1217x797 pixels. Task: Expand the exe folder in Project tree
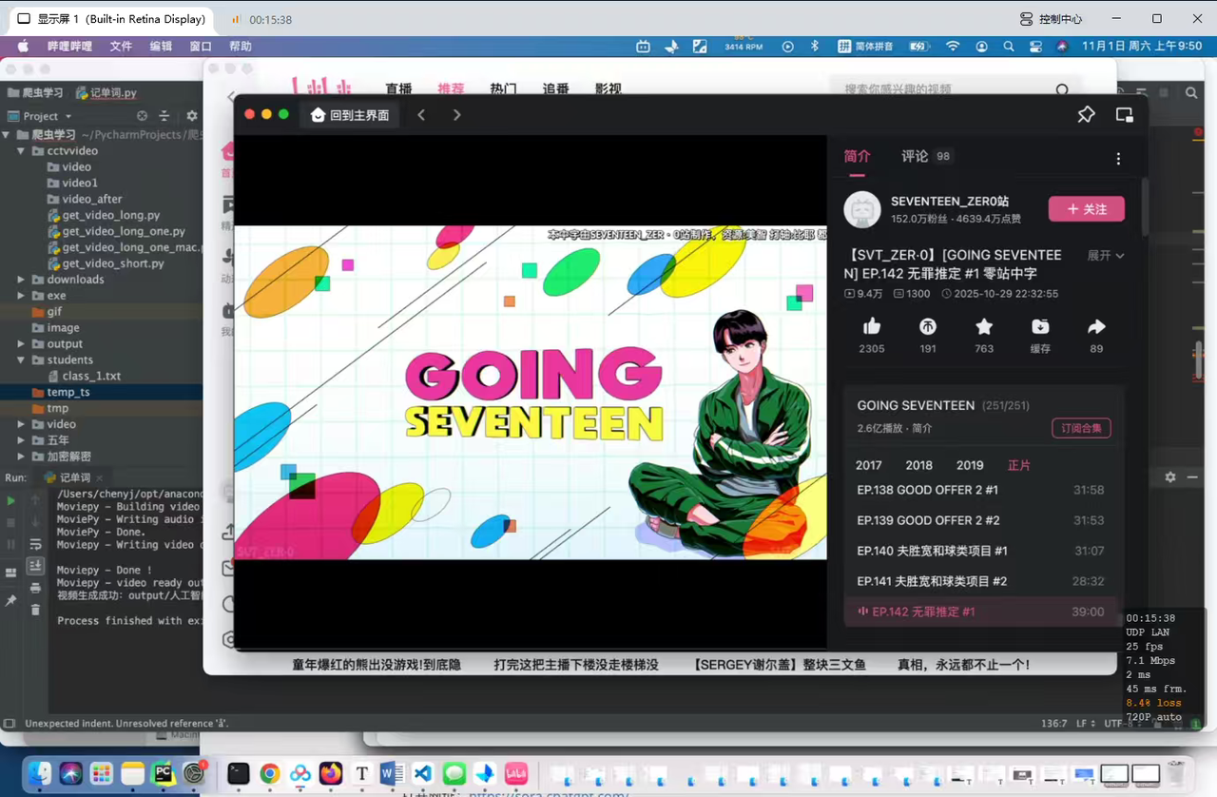click(22, 296)
